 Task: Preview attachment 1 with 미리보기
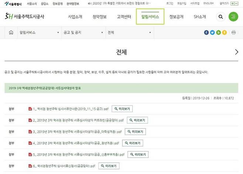pyautogui.click(x=122, y=109)
